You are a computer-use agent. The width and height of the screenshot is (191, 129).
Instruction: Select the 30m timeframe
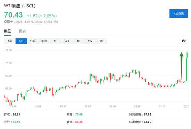pos(44,41)
